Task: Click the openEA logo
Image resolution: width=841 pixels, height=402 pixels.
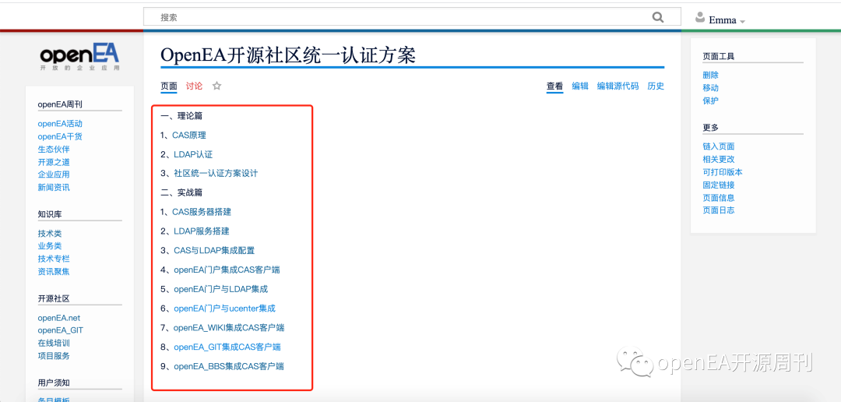Action: [79, 58]
